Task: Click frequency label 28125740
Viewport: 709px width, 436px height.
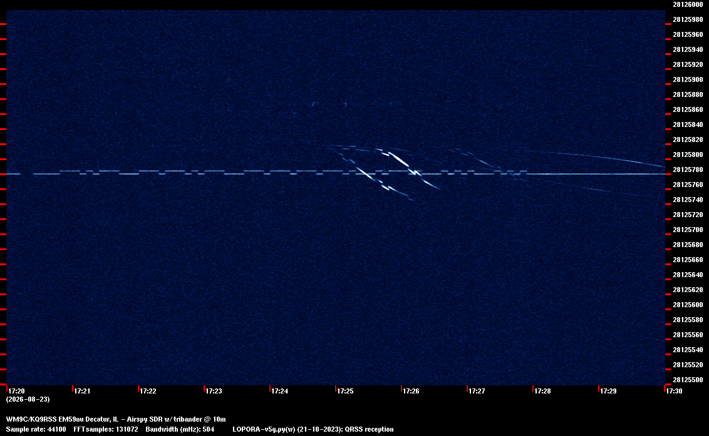Action: [688, 200]
